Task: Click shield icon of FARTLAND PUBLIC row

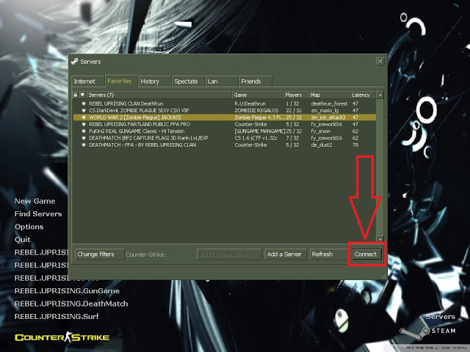Action: [84, 125]
